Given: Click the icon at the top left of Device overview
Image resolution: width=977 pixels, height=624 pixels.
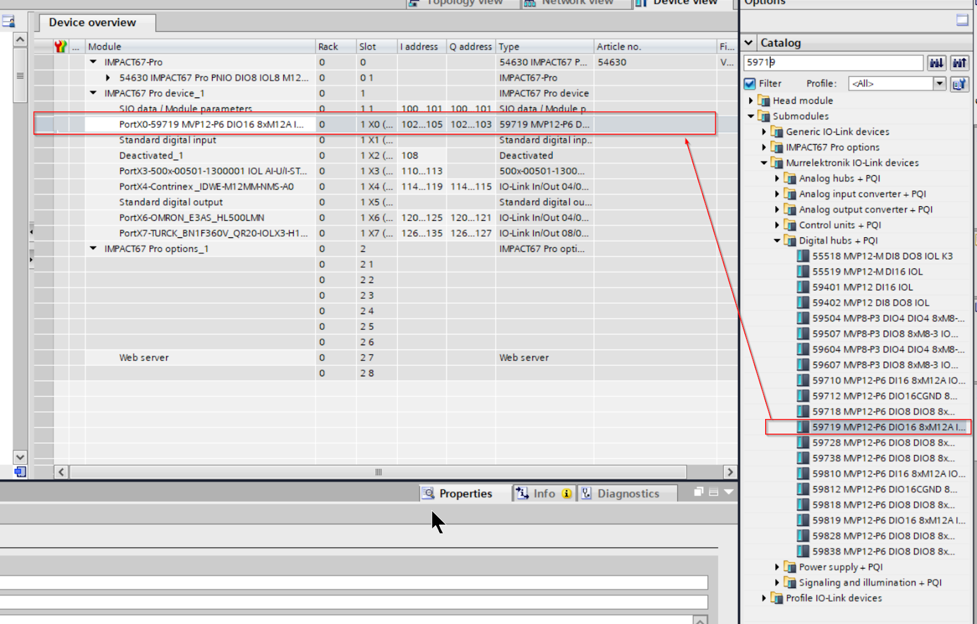Looking at the screenshot, I should click(9, 22).
